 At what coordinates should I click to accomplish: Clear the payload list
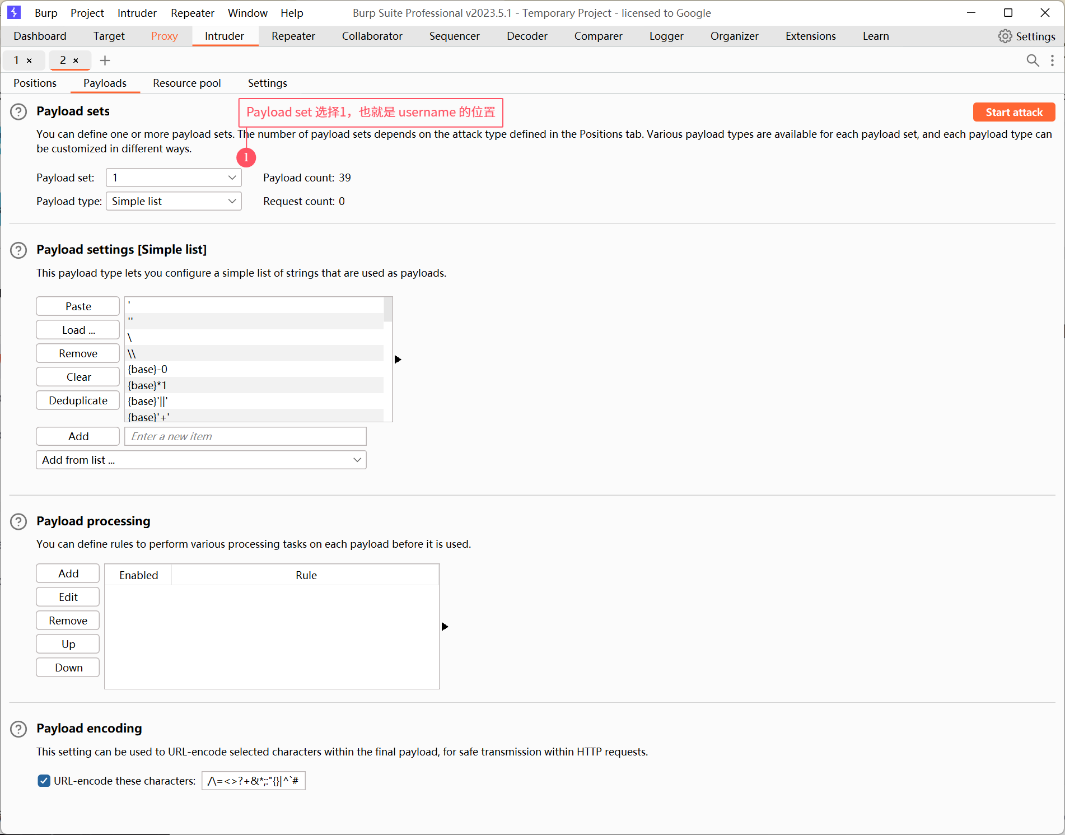(78, 377)
